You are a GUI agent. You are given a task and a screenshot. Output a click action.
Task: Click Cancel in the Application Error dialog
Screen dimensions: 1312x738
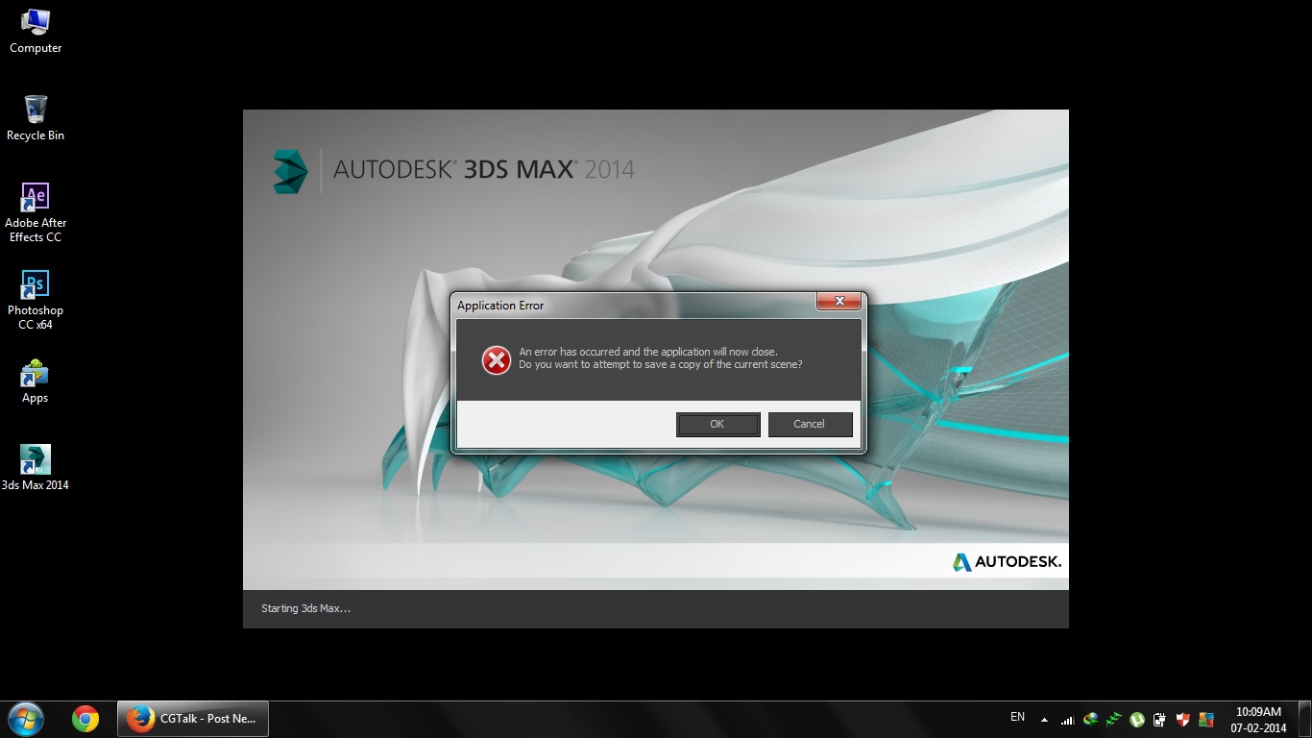pyautogui.click(x=810, y=424)
